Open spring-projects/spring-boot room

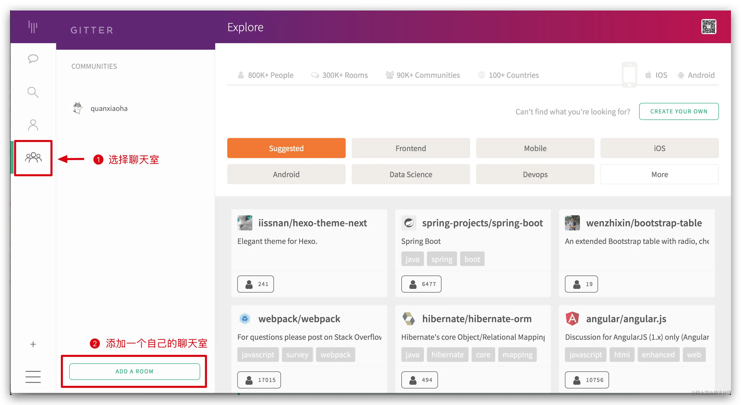coord(482,223)
